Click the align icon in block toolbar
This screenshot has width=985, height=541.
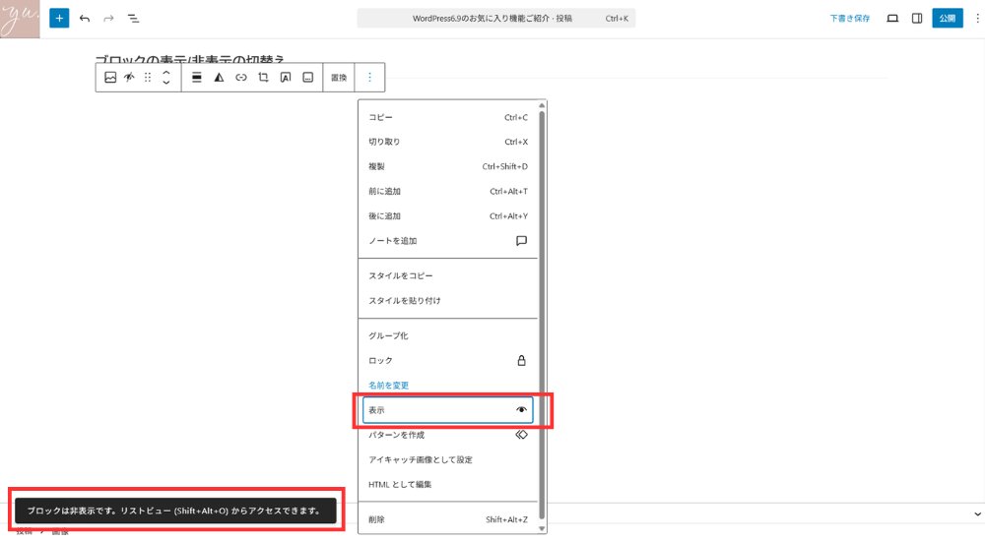click(x=197, y=78)
